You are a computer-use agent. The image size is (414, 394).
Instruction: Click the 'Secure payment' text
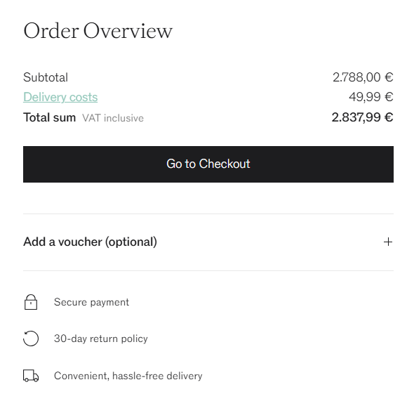coord(91,302)
